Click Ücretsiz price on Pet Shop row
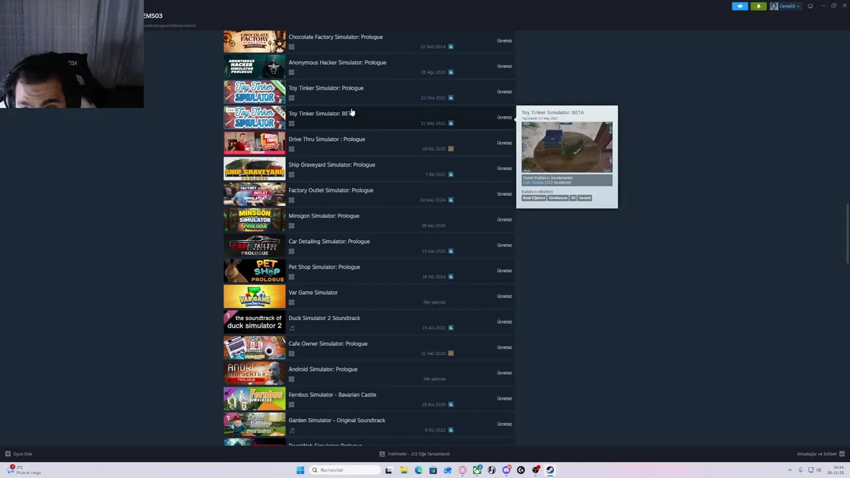The image size is (850, 478). (x=505, y=271)
